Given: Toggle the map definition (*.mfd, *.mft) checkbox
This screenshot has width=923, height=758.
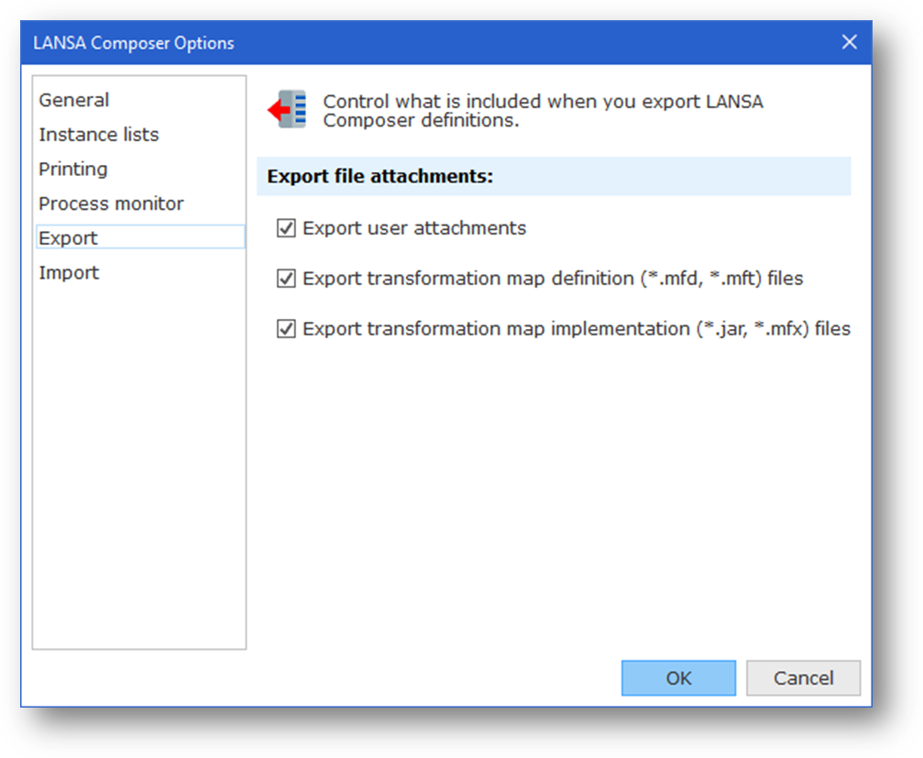Looking at the screenshot, I should pyautogui.click(x=286, y=279).
